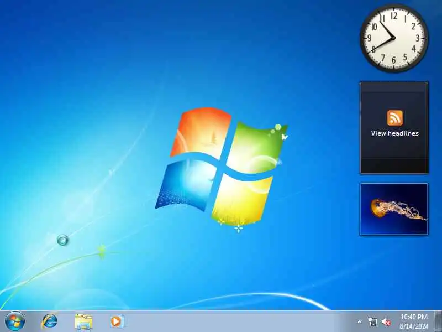Click the analog Clock gadget
Image resolution: width=442 pixels, height=332 pixels.
click(x=394, y=38)
